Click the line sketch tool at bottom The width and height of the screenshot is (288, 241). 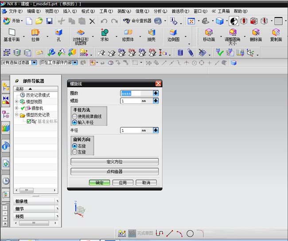point(170,233)
